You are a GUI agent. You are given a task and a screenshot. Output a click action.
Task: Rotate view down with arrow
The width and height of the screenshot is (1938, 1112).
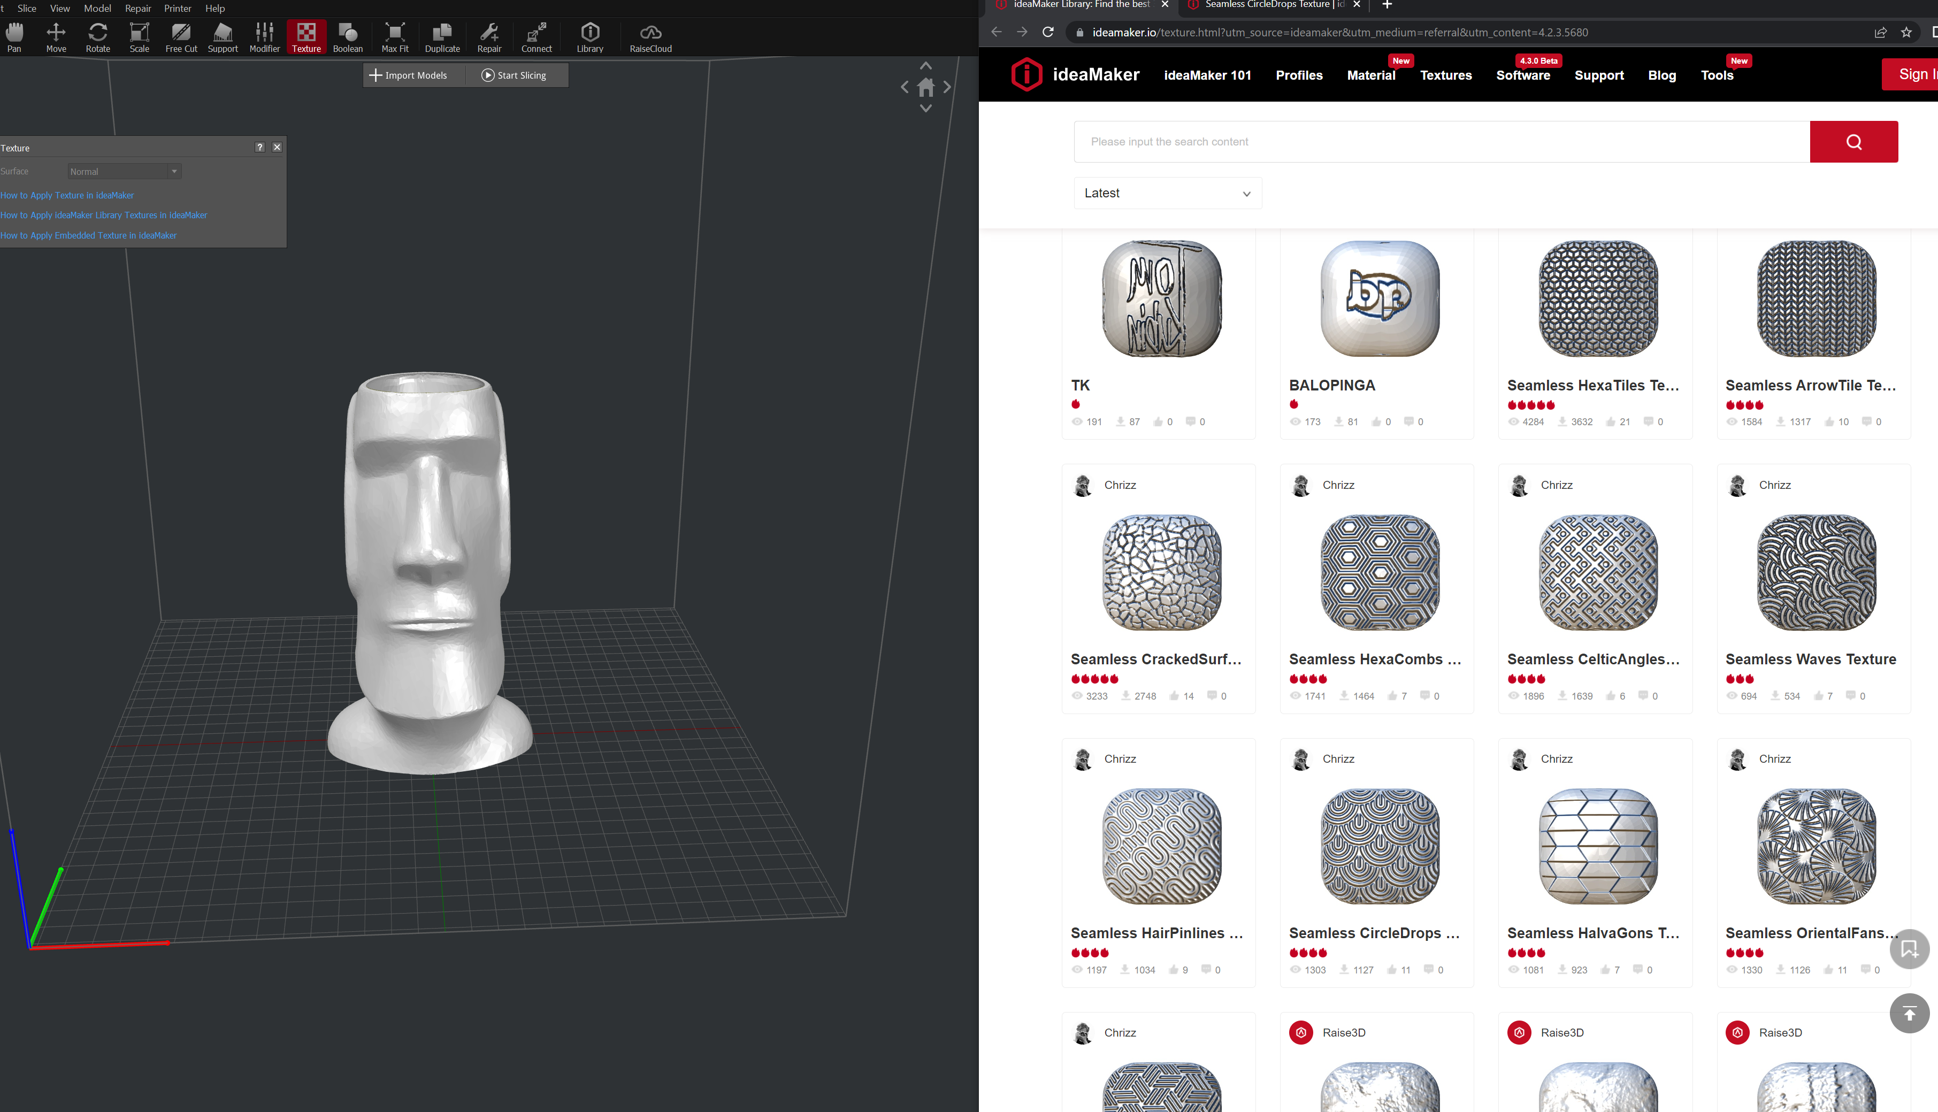(925, 109)
